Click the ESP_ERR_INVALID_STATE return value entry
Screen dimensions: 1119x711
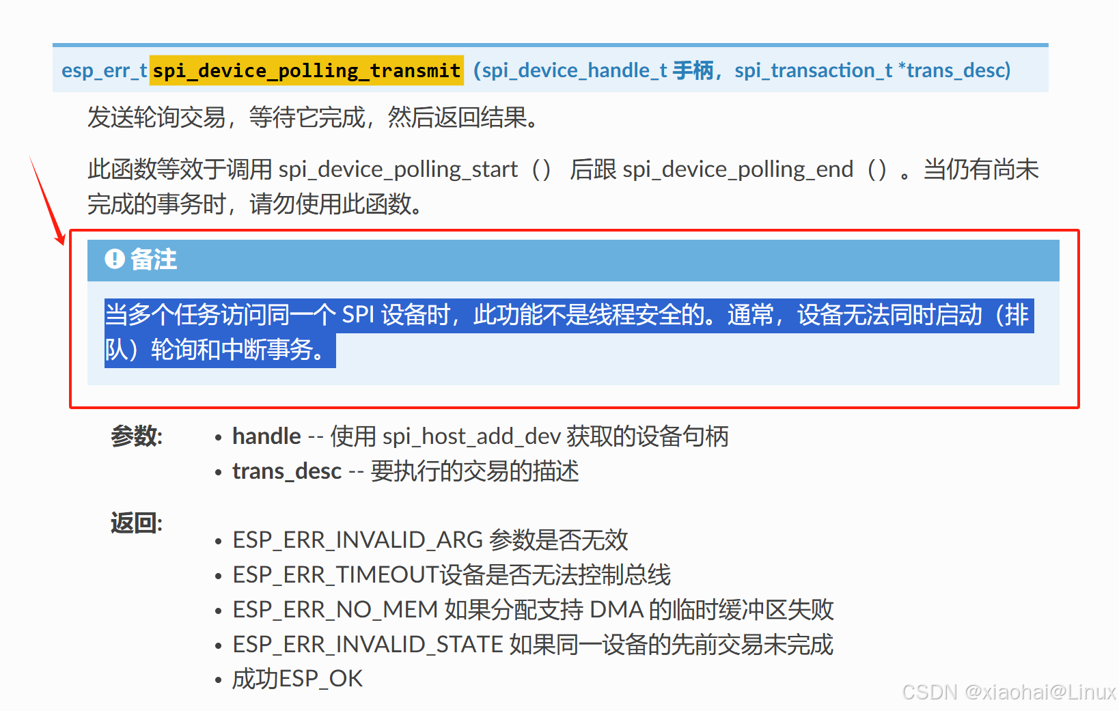coord(532,644)
